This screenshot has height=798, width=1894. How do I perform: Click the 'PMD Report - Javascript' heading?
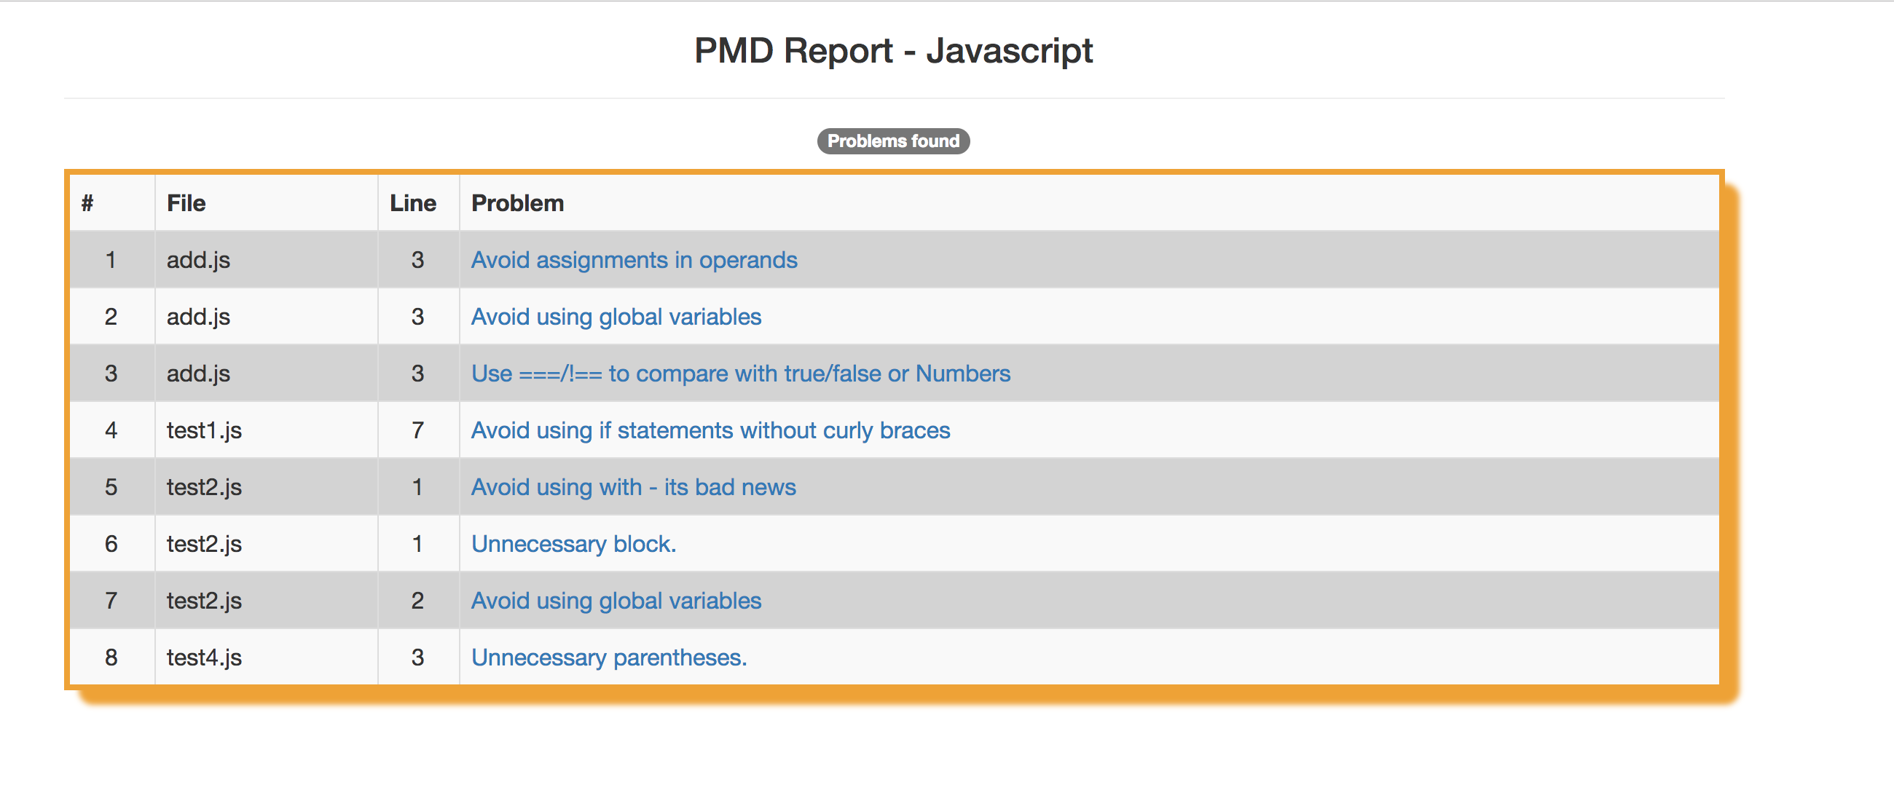pos(893,51)
